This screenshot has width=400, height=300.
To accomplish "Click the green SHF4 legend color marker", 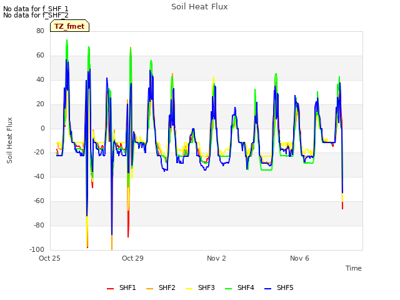I will click(x=228, y=289).
